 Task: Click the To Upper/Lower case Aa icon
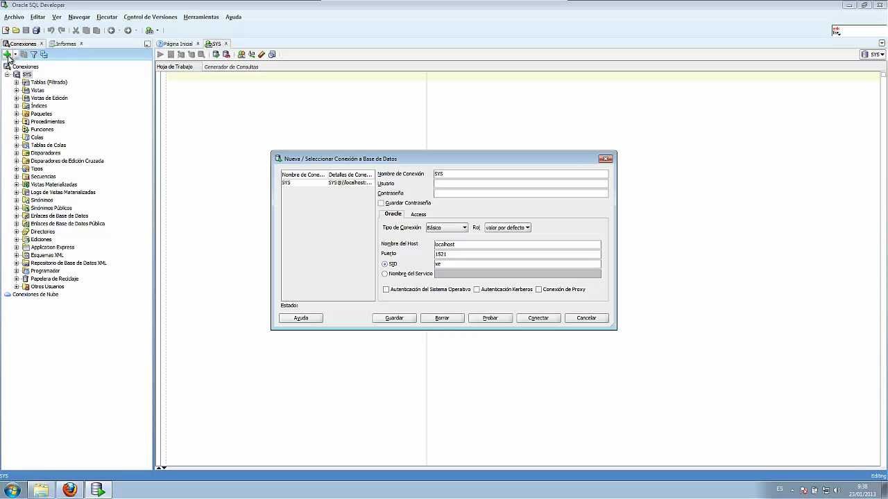point(251,54)
